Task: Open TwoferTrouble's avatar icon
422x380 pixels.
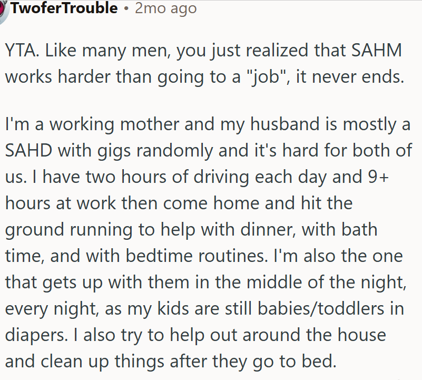Action: (x=3, y=11)
